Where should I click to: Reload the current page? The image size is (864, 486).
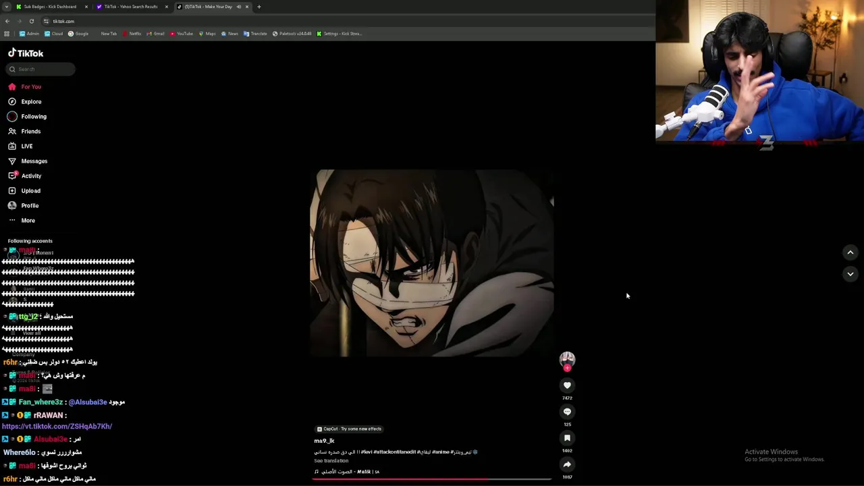click(31, 21)
